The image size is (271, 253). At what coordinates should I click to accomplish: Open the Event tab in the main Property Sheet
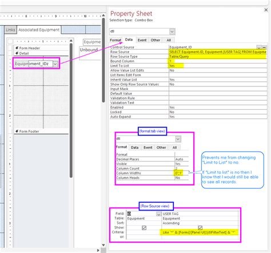(142, 40)
